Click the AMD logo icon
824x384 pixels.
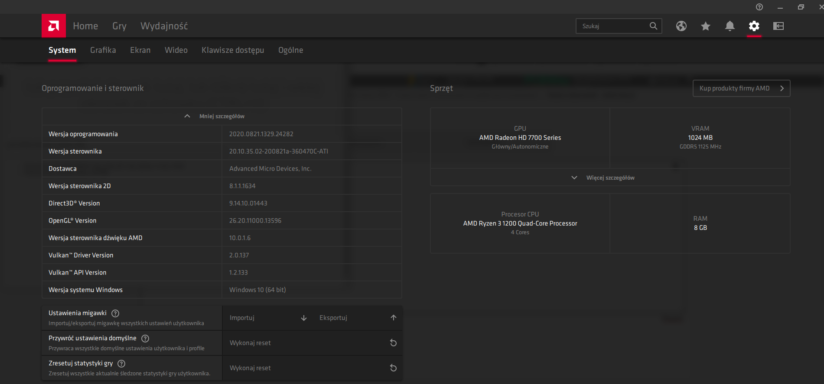[x=54, y=26]
